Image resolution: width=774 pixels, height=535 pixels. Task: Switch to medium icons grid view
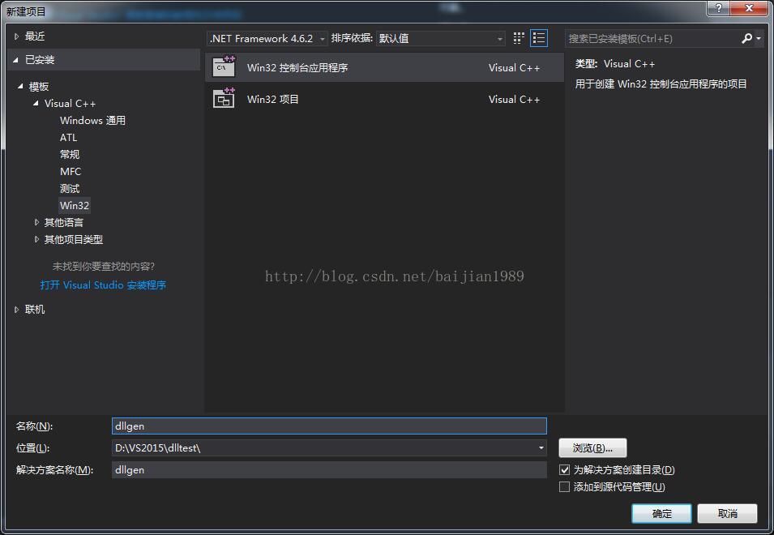[x=519, y=38]
